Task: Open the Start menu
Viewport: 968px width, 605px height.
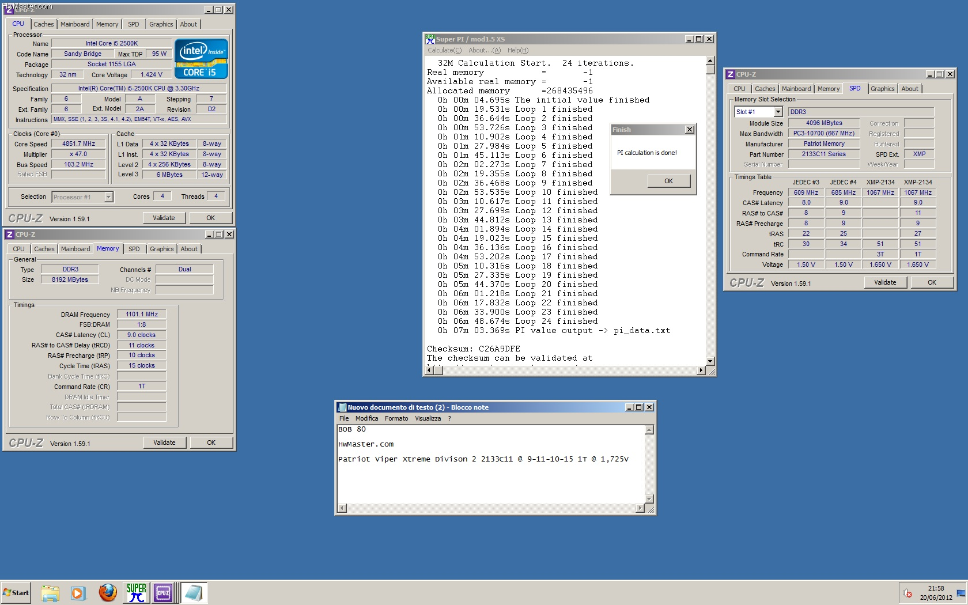Action: coord(16,592)
